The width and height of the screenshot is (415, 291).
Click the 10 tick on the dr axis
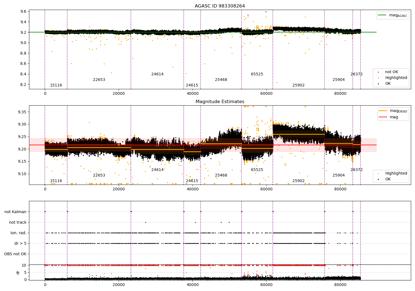24,266
